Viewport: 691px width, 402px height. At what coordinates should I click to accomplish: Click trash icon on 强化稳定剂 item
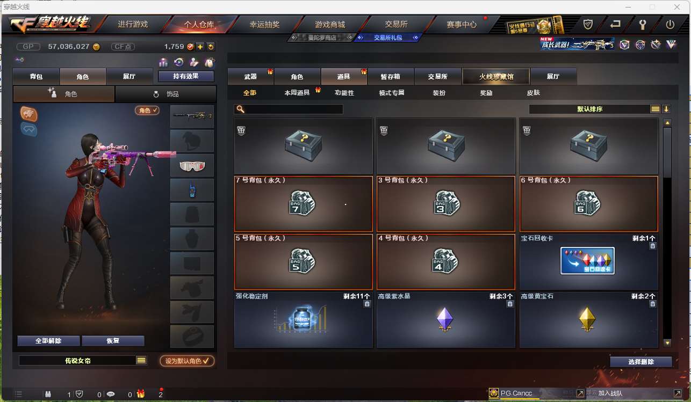click(367, 304)
